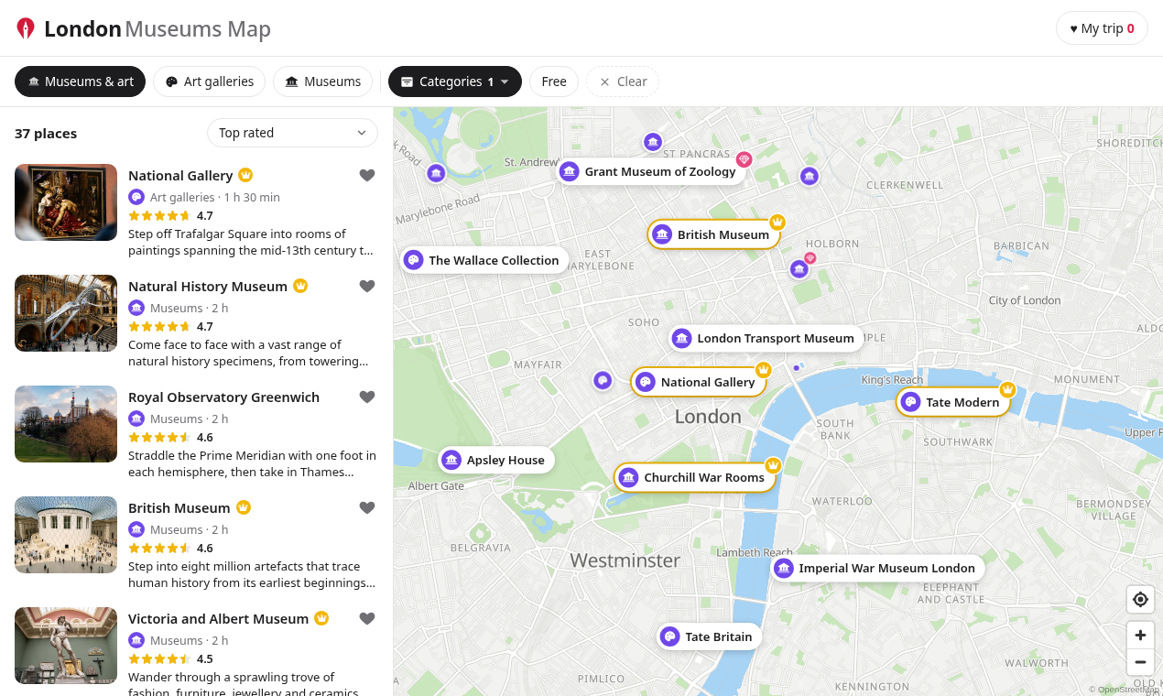Image resolution: width=1163 pixels, height=696 pixels.
Task: Toggle the Museums filter chip
Action: [322, 82]
